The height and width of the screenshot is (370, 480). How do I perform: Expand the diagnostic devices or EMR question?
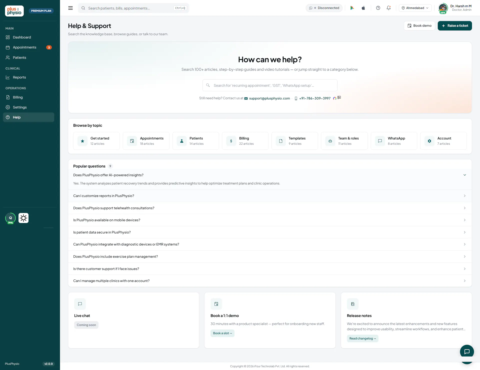coord(270,244)
